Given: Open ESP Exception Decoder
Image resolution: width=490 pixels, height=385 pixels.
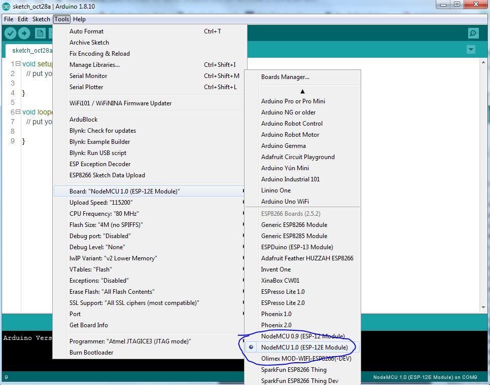Looking at the screenshot, I should [x=149, y=164].
